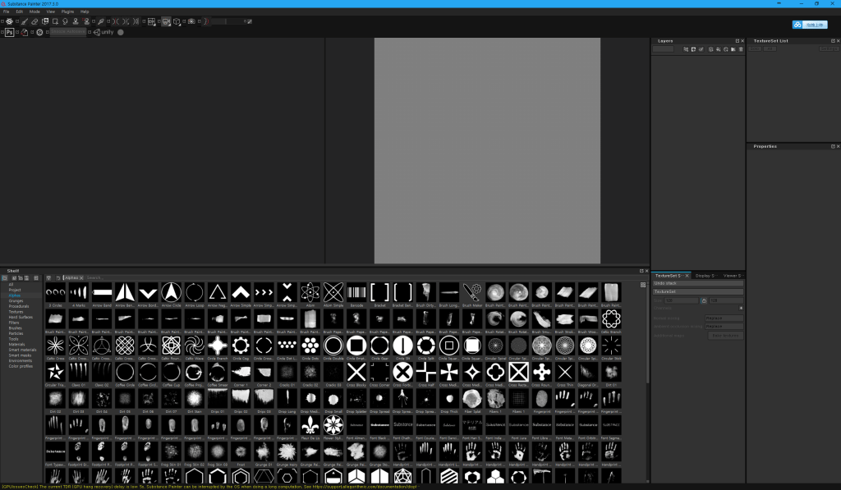
Task: Toggle the All button in TextureSet List
Action: (770, 48)
